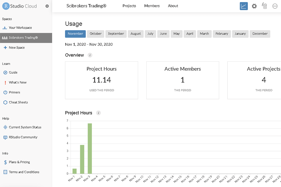Select the December usage period
The image size is (281, 187).
coord(260,34)
